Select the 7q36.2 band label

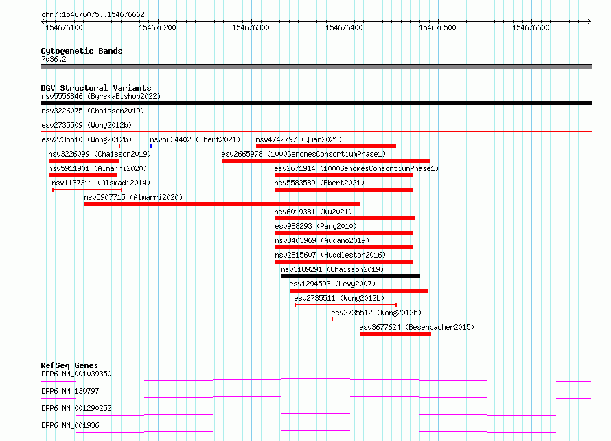[x=54, y=59]
